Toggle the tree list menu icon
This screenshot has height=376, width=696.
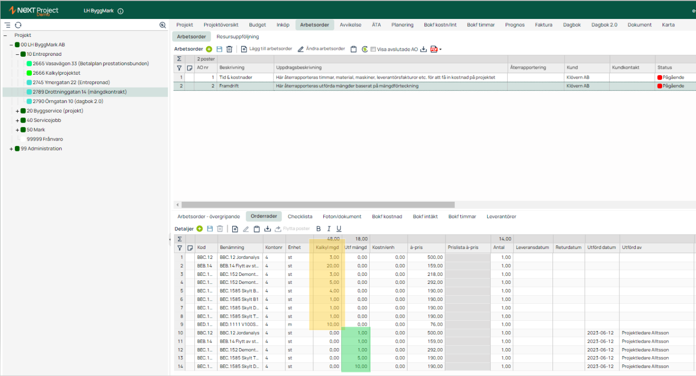point(7,25)
